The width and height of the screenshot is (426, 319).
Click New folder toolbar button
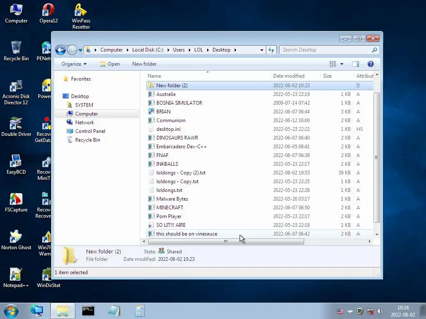point(144,64)
